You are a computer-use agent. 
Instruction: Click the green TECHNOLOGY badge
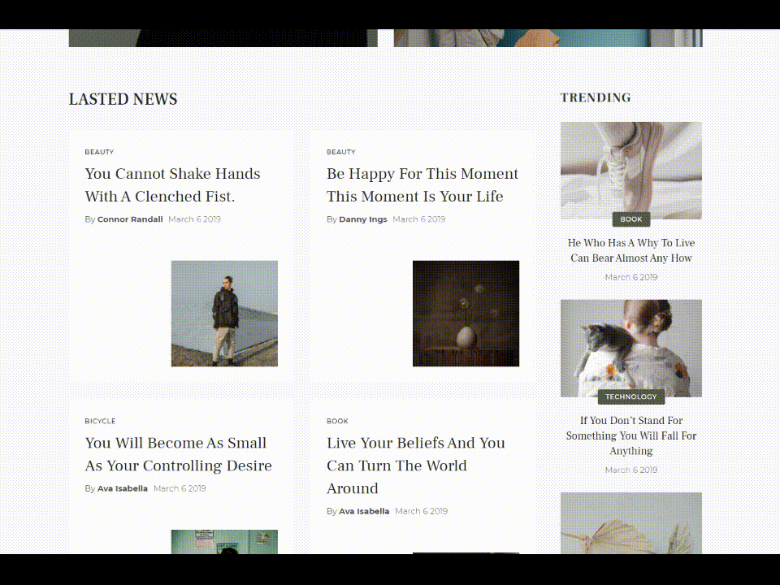tap(631, 397)
